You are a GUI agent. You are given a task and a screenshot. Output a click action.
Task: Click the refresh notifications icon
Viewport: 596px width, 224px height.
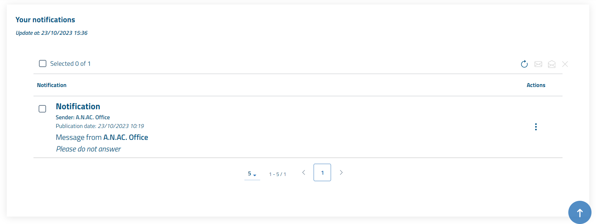tap(524, 64)
